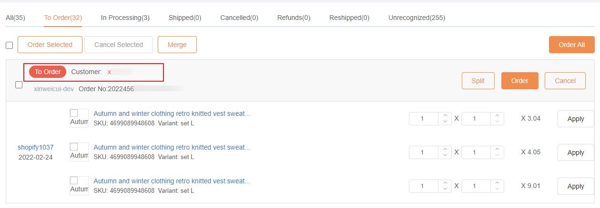Click down arrow of second quantity field, 3.04 row
The width and height of the screenshot is (600, 208).
(498, 122)
